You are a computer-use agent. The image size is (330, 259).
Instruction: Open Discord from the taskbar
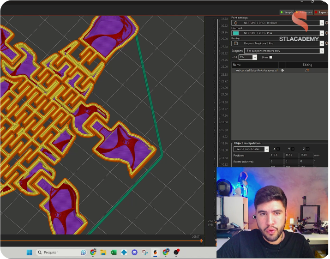tap(134, 253)
